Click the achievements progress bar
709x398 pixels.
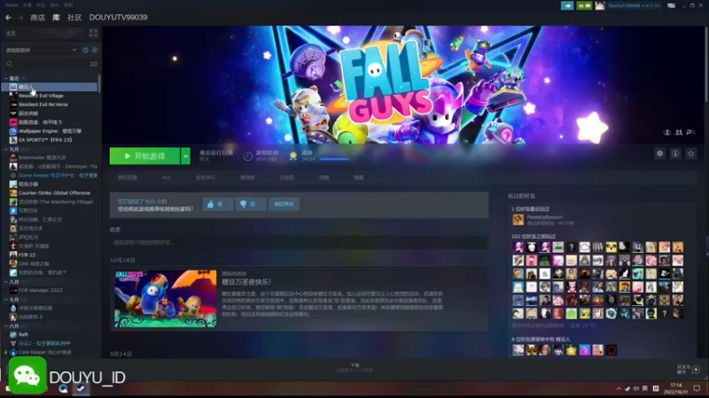point(334,159)
